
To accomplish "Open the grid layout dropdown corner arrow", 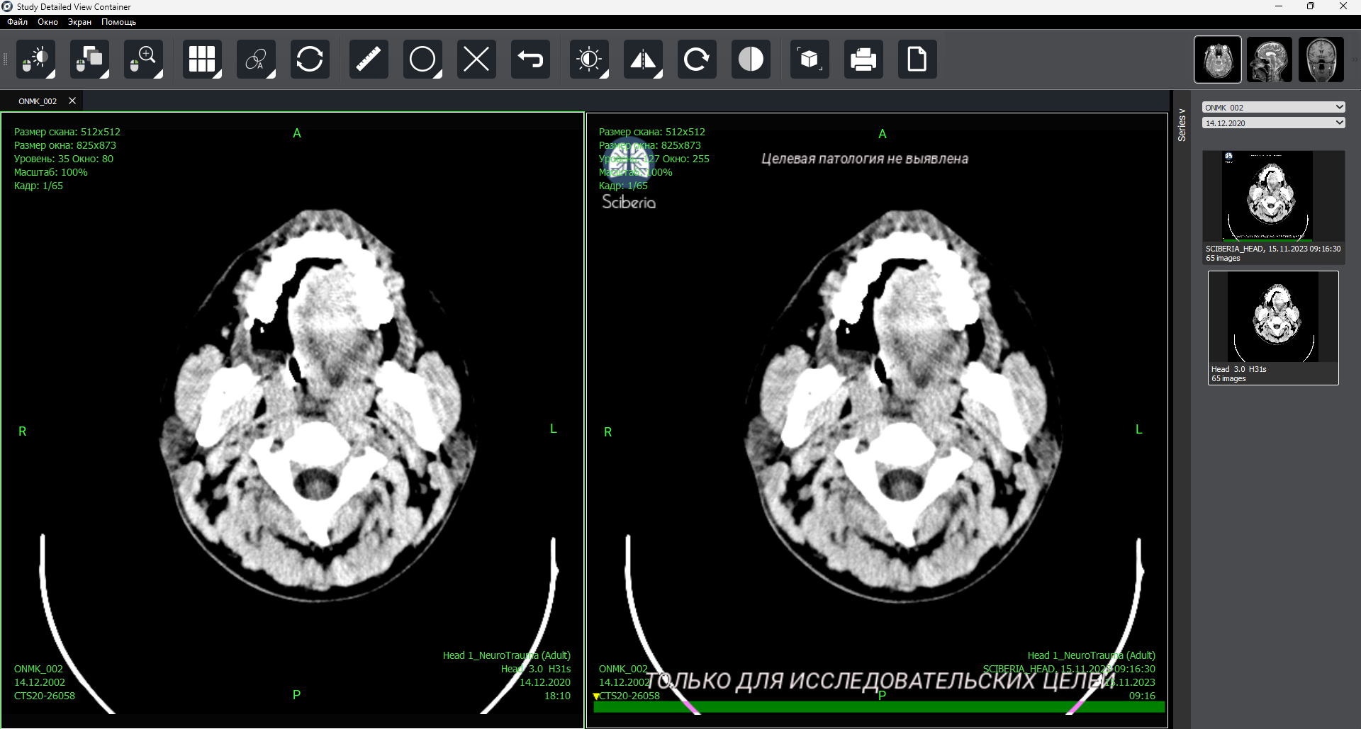I will (x=217, y=74).
